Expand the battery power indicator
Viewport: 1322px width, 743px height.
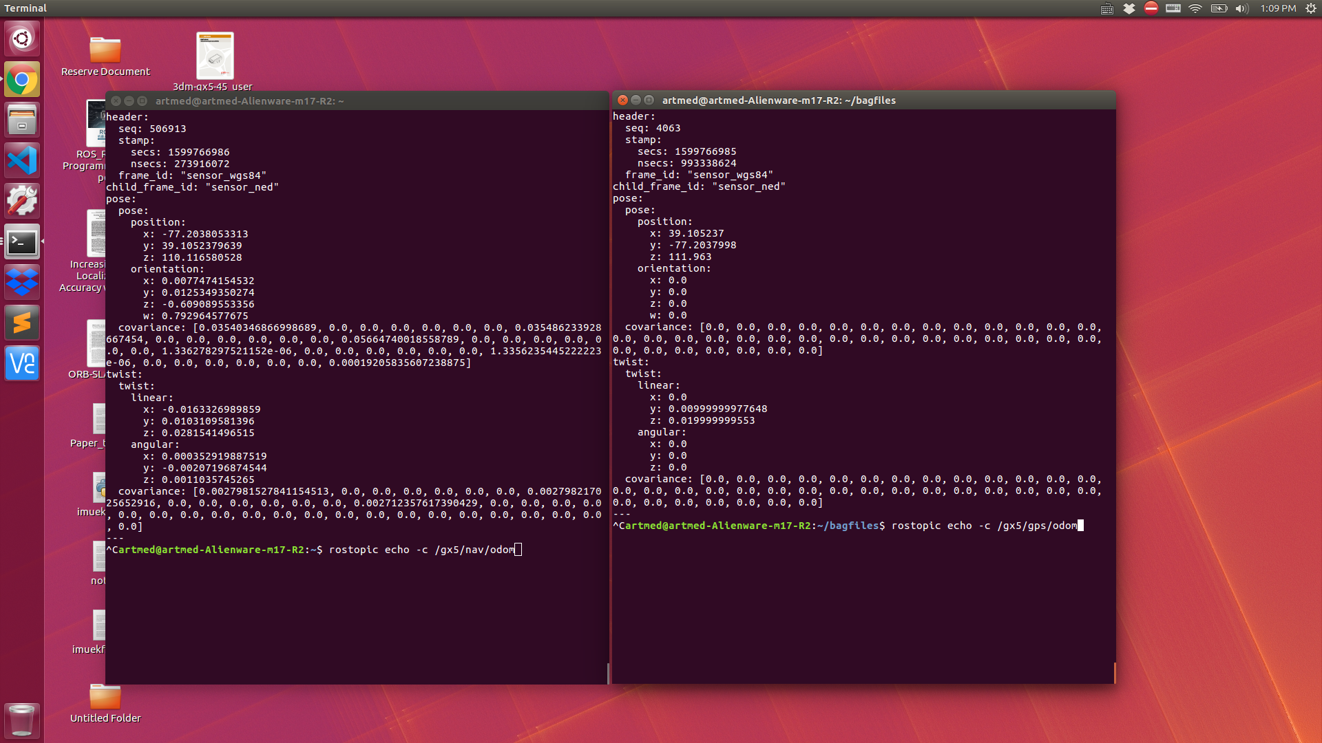coord(1219,8)
